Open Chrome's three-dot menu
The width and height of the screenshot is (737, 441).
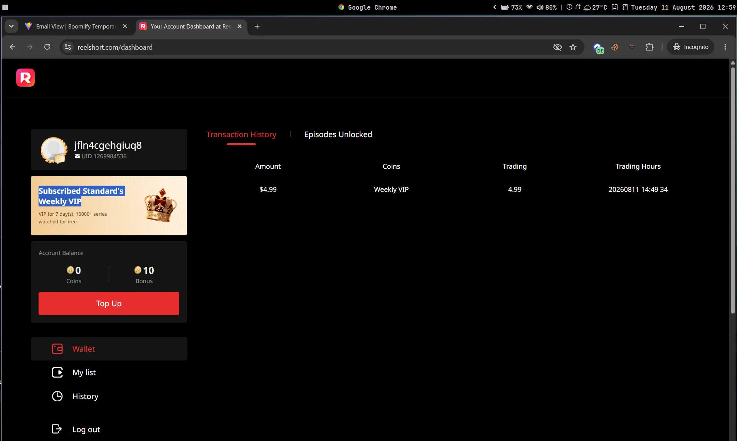725,47
